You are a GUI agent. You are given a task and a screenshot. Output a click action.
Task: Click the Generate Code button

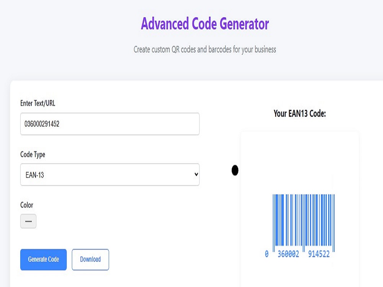pos(44,259)
